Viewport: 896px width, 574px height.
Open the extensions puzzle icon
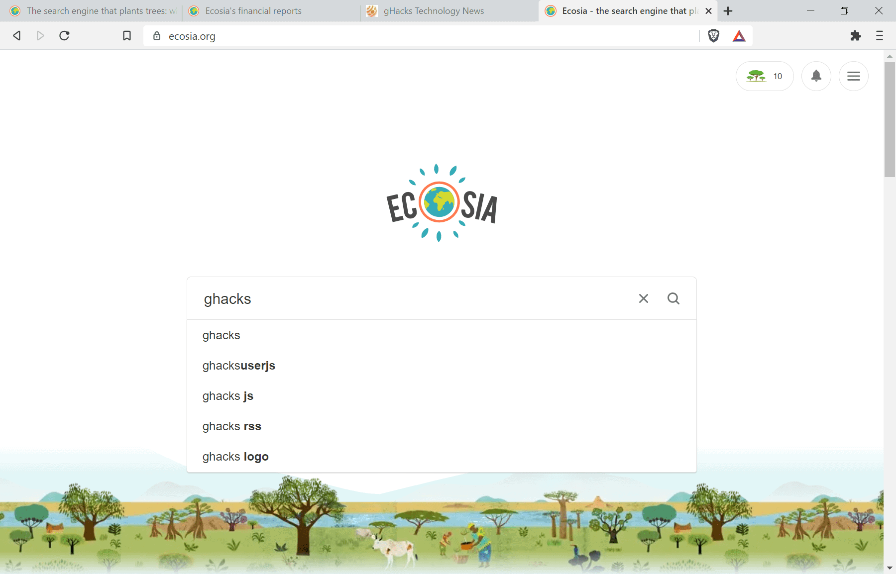[x=856, y=36]
